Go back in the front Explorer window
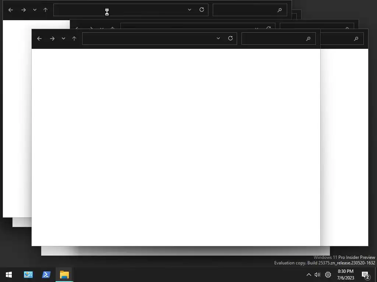This screenshot has height=282, width=377. tap(39, 39)
